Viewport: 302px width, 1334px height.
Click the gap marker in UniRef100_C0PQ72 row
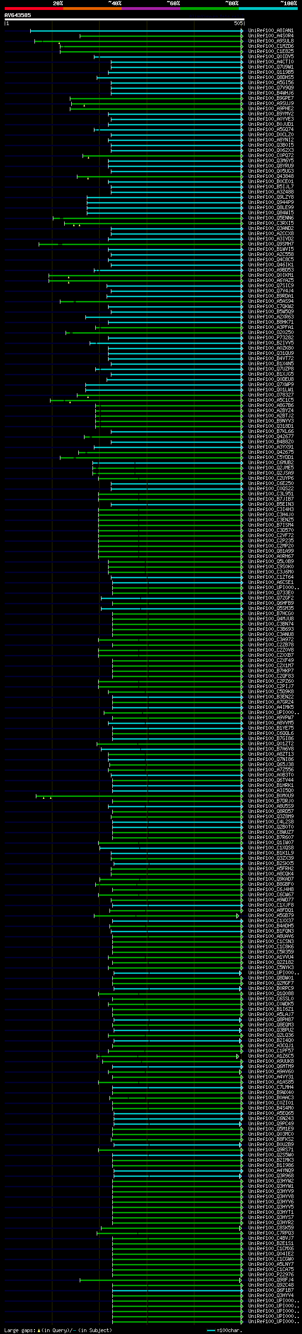[x=88, y=157]
